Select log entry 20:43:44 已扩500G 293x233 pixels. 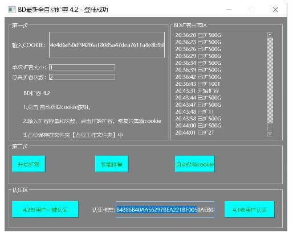pos(198,98)
